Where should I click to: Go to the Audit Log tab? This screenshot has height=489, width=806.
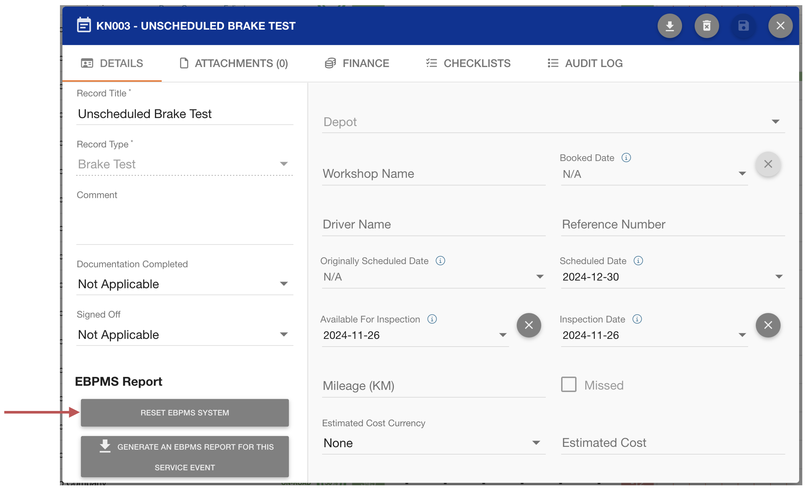[585, 63]
